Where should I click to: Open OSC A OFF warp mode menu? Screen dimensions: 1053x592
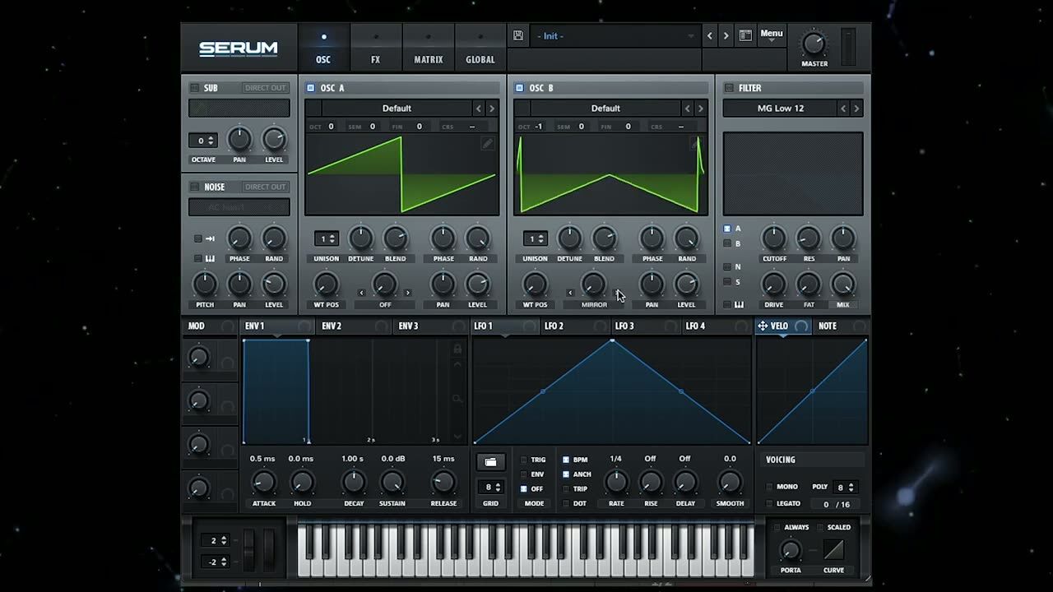(x=385, y=304)
